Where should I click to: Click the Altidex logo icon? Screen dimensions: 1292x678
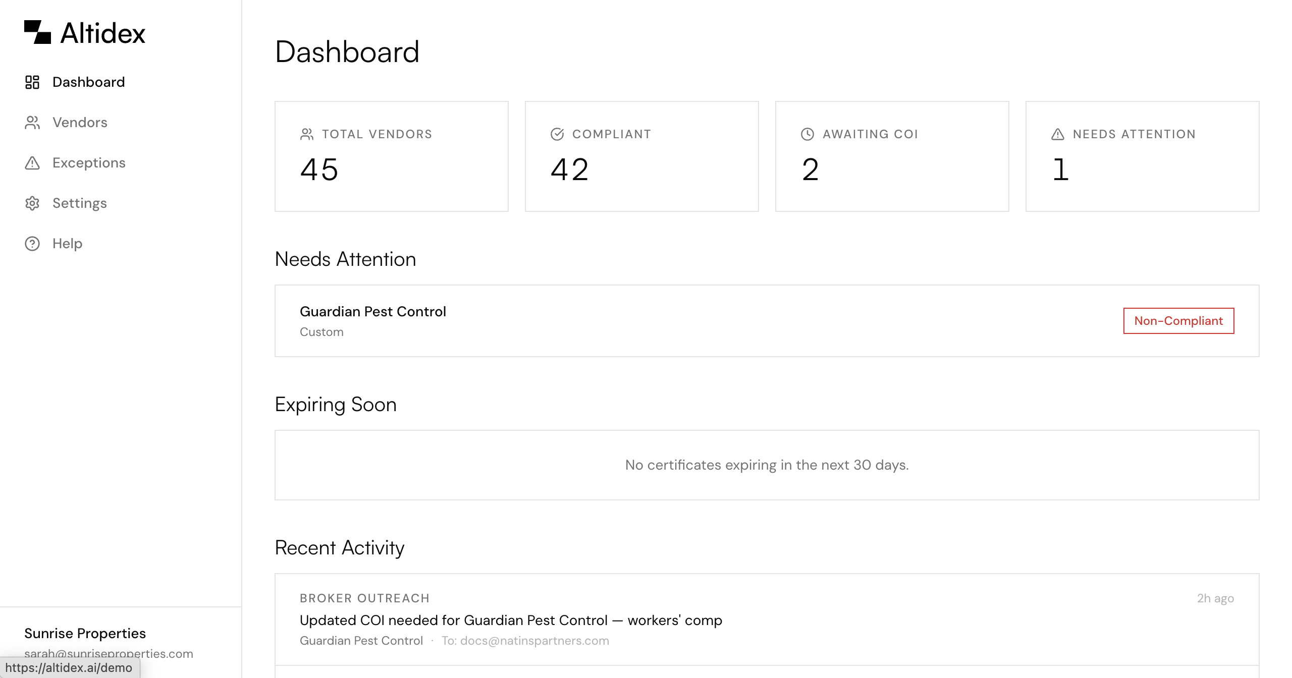pos(37,32)
